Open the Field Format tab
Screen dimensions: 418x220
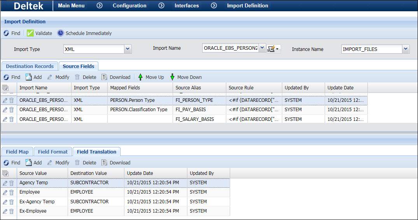52,152
